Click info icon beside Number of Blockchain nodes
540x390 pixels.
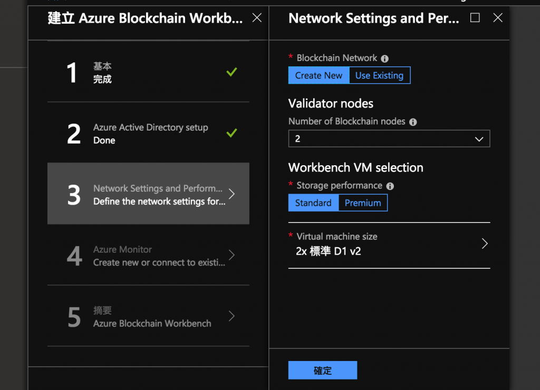[413, 122]
